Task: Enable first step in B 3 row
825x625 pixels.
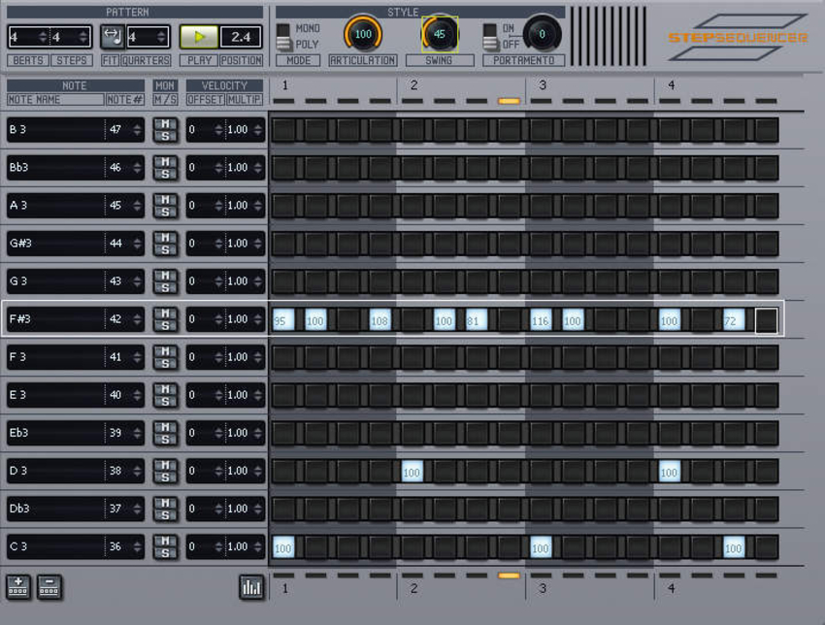Action: coord(283,130)
